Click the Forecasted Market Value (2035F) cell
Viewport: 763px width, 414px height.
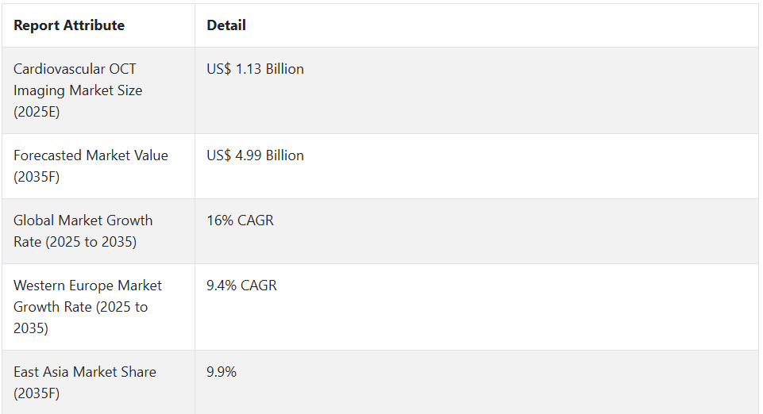98,167
